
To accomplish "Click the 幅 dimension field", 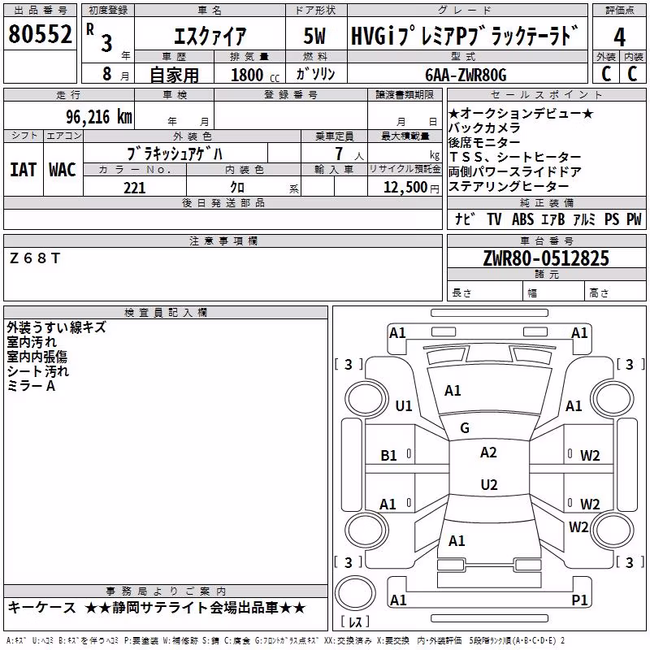I will coord(554,292).
